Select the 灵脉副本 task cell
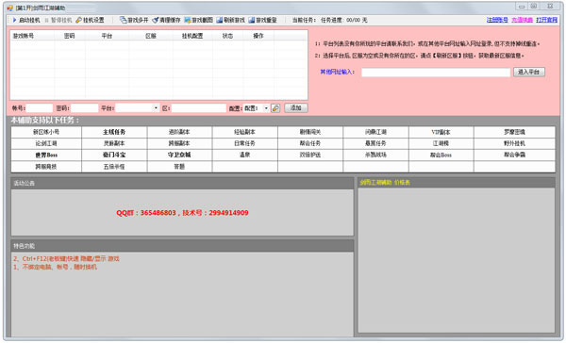The width and height of the screenshot is (566, 343). 114,143
